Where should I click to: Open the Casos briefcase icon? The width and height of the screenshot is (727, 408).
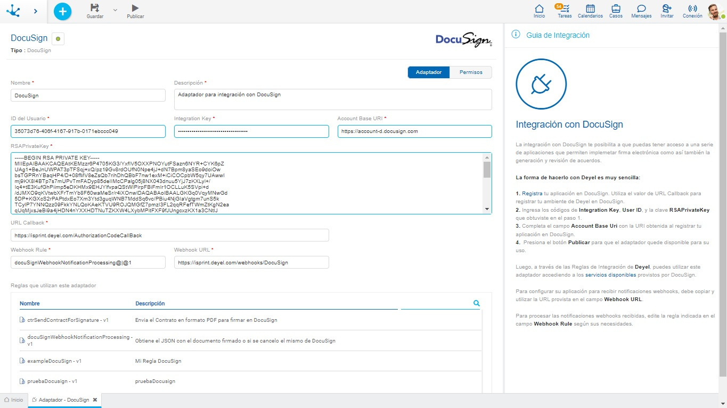[615, 11]
